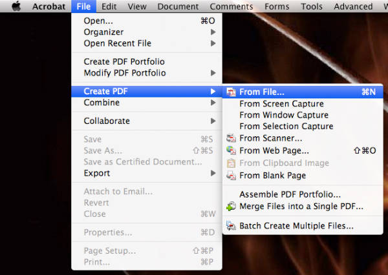Click the disabled Attach to Email... entry
This screenshot has width=388, height=275.
coord(147,192)
